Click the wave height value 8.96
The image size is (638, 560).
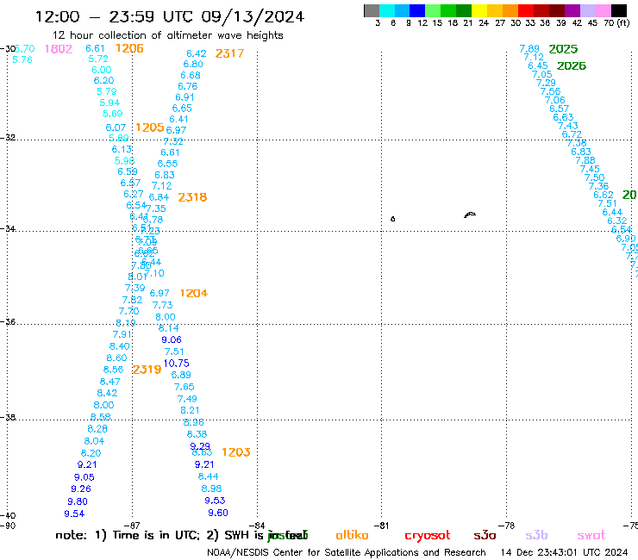pyautogui.click(x=194, y=422)
